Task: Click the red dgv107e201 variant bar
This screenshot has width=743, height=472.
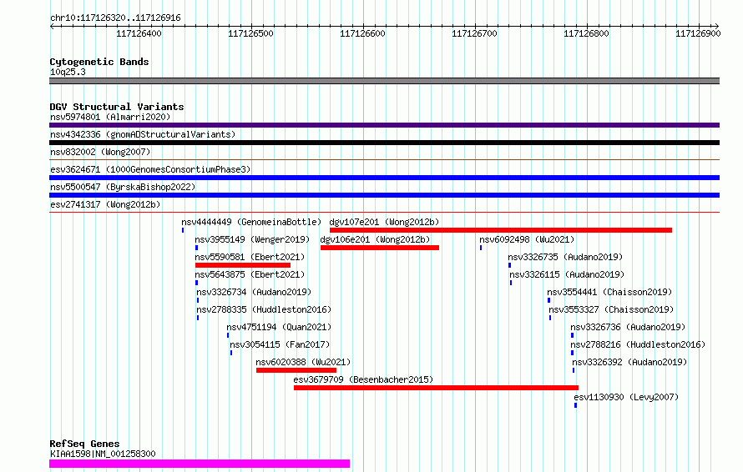Action: [x=501, y=230]
